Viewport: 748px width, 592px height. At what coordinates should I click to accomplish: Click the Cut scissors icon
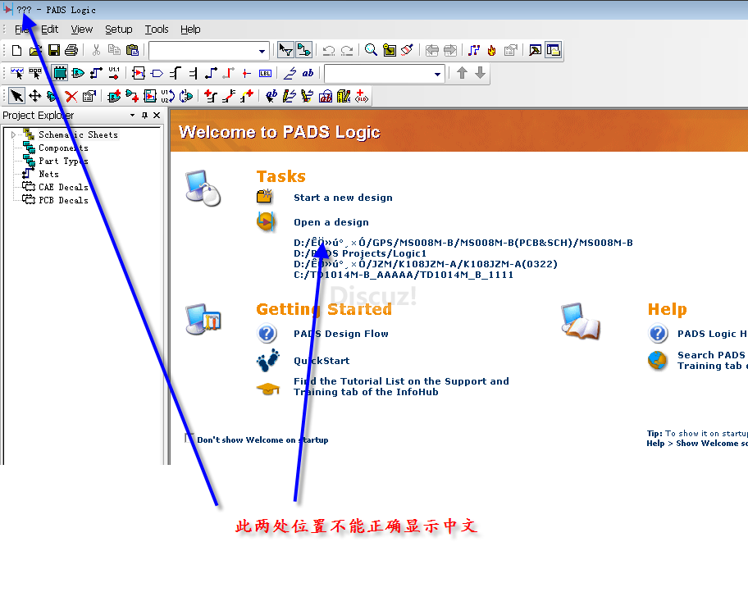96,50
